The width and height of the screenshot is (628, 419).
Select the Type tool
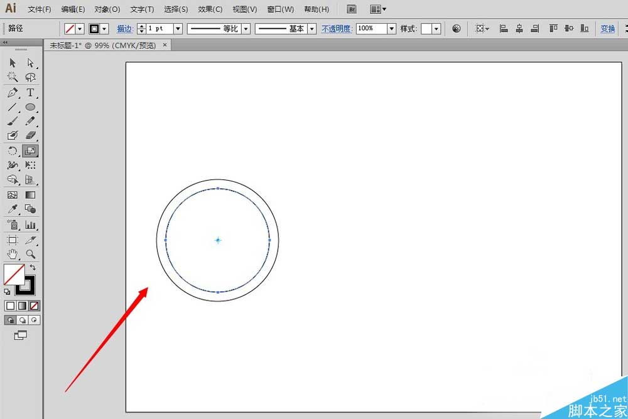tap(30, 93)
